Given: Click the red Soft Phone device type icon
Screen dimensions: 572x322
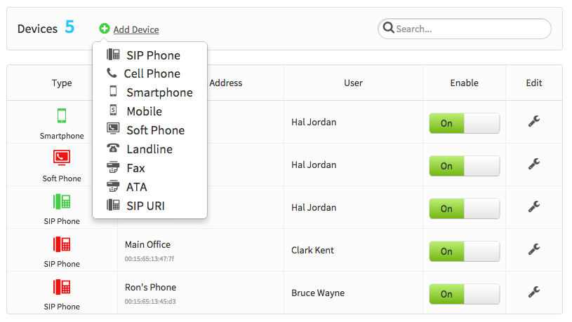Looking at the screenshot, I should tap(62, 157).
